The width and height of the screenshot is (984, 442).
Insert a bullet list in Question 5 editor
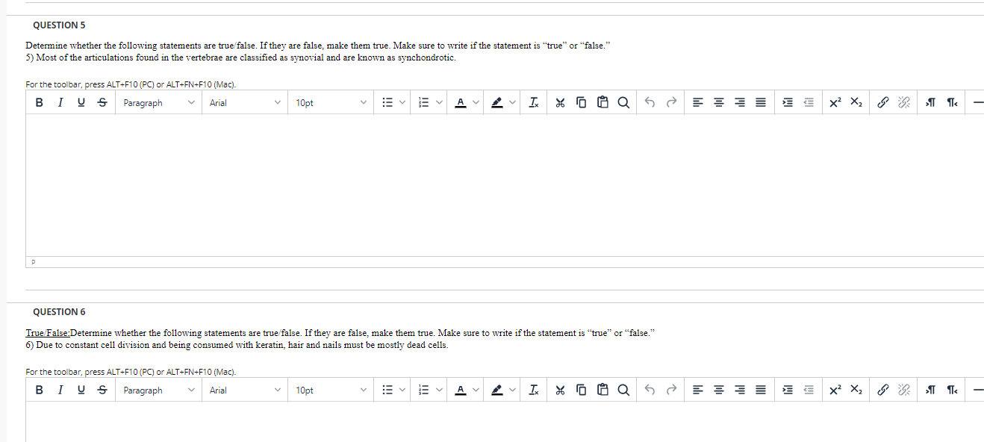point(387,103)
